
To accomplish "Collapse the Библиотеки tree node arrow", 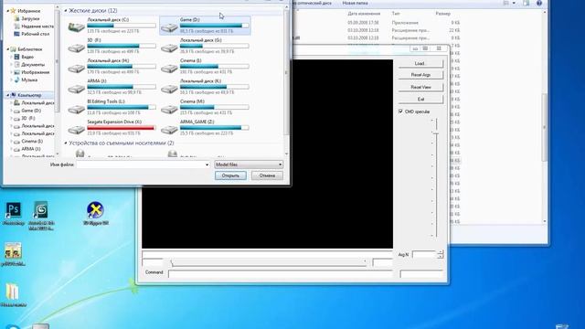I will [8, 49].
